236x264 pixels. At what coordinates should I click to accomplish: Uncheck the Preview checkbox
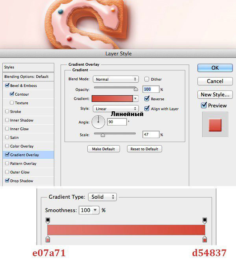[x=204, y=105]
